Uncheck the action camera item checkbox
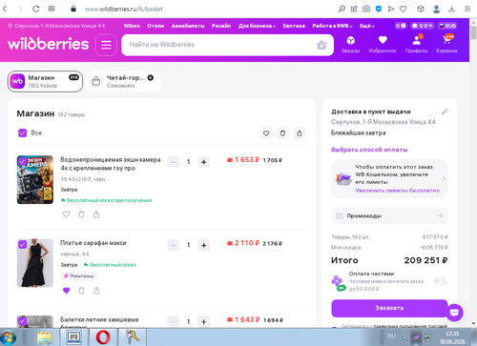 22,161
